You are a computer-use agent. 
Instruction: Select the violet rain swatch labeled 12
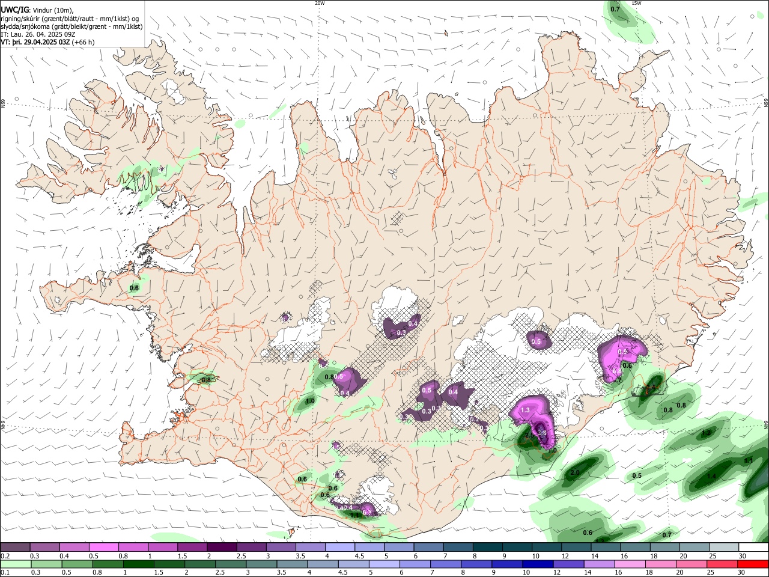tap(568, 564)
